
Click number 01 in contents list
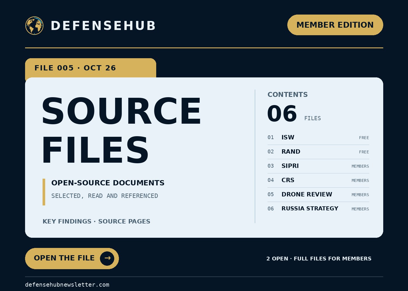coord(271,137)
